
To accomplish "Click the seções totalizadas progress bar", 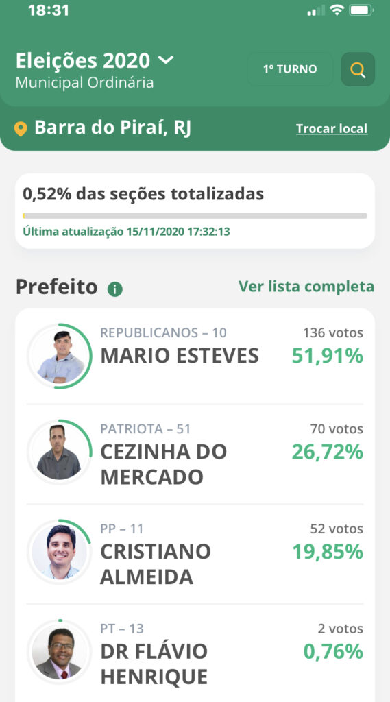I will click(195, 216).
